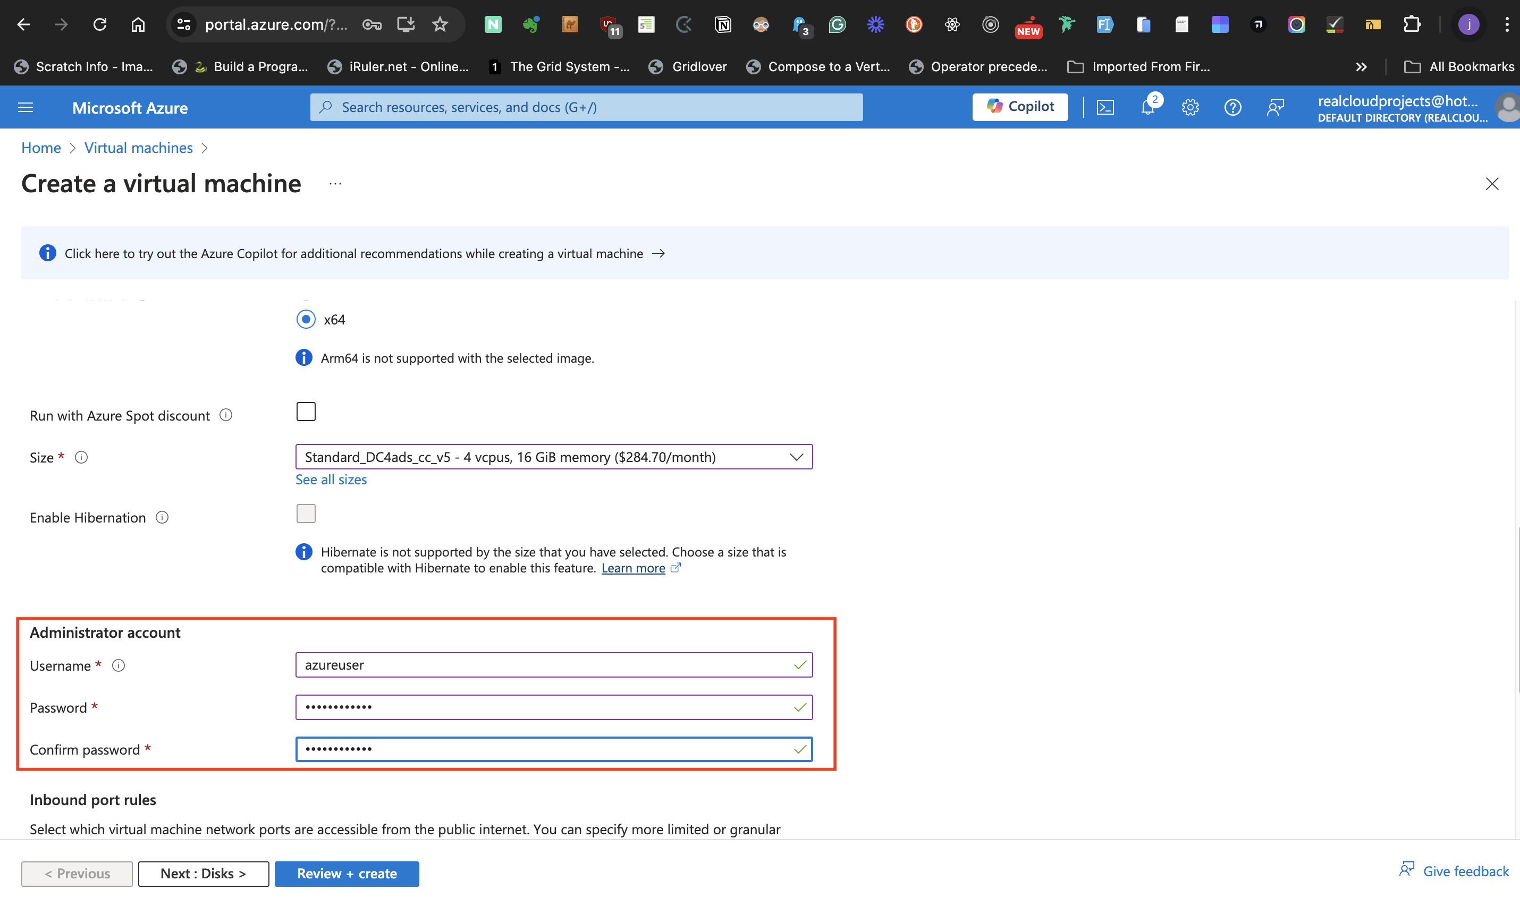This screenshot has height=907, width=1520.
Task: Select the x64 architecture radio button
Action: [306, 319]
